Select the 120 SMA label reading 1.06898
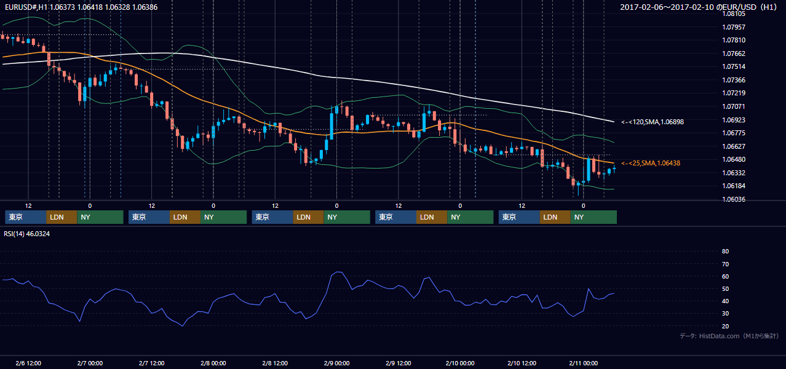The image size is (786, 369). 653,122
